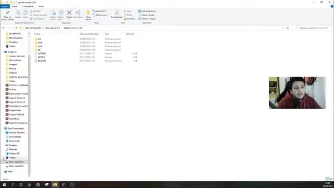Switch to the Início ribbon tab
This screenshot has width=334, height=188.
tap(15, 6)
